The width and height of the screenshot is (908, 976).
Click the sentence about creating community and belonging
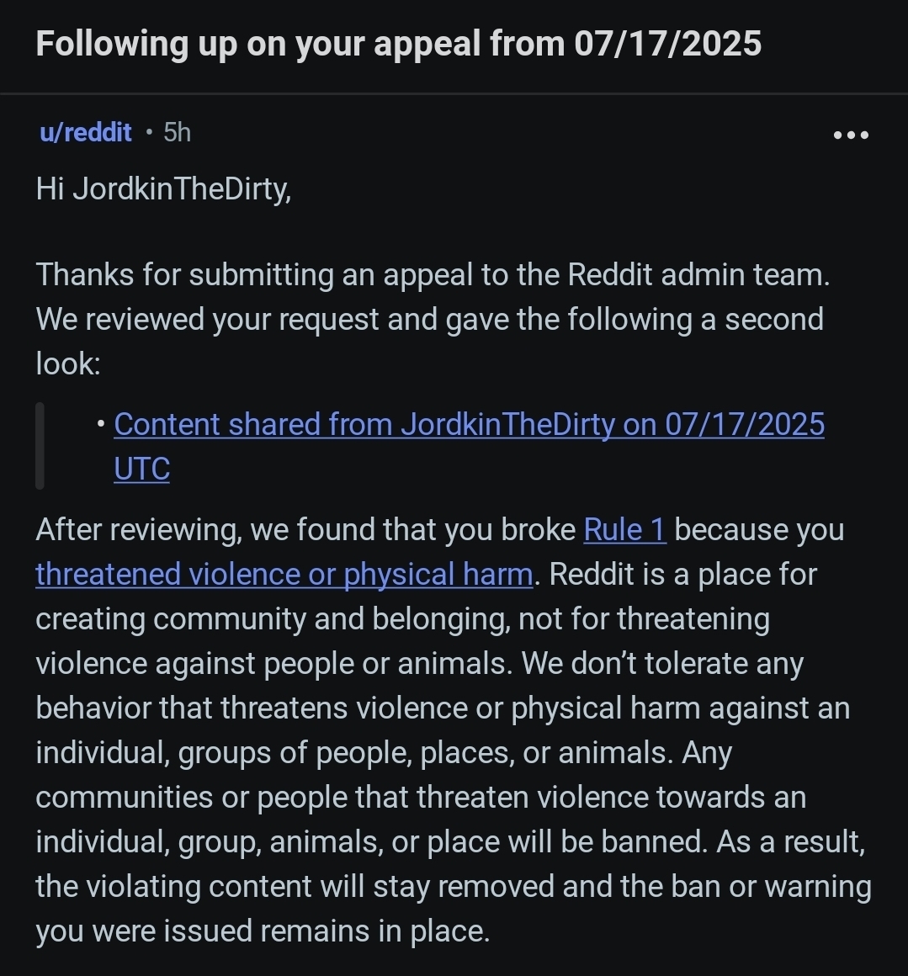tap(402, 618)
